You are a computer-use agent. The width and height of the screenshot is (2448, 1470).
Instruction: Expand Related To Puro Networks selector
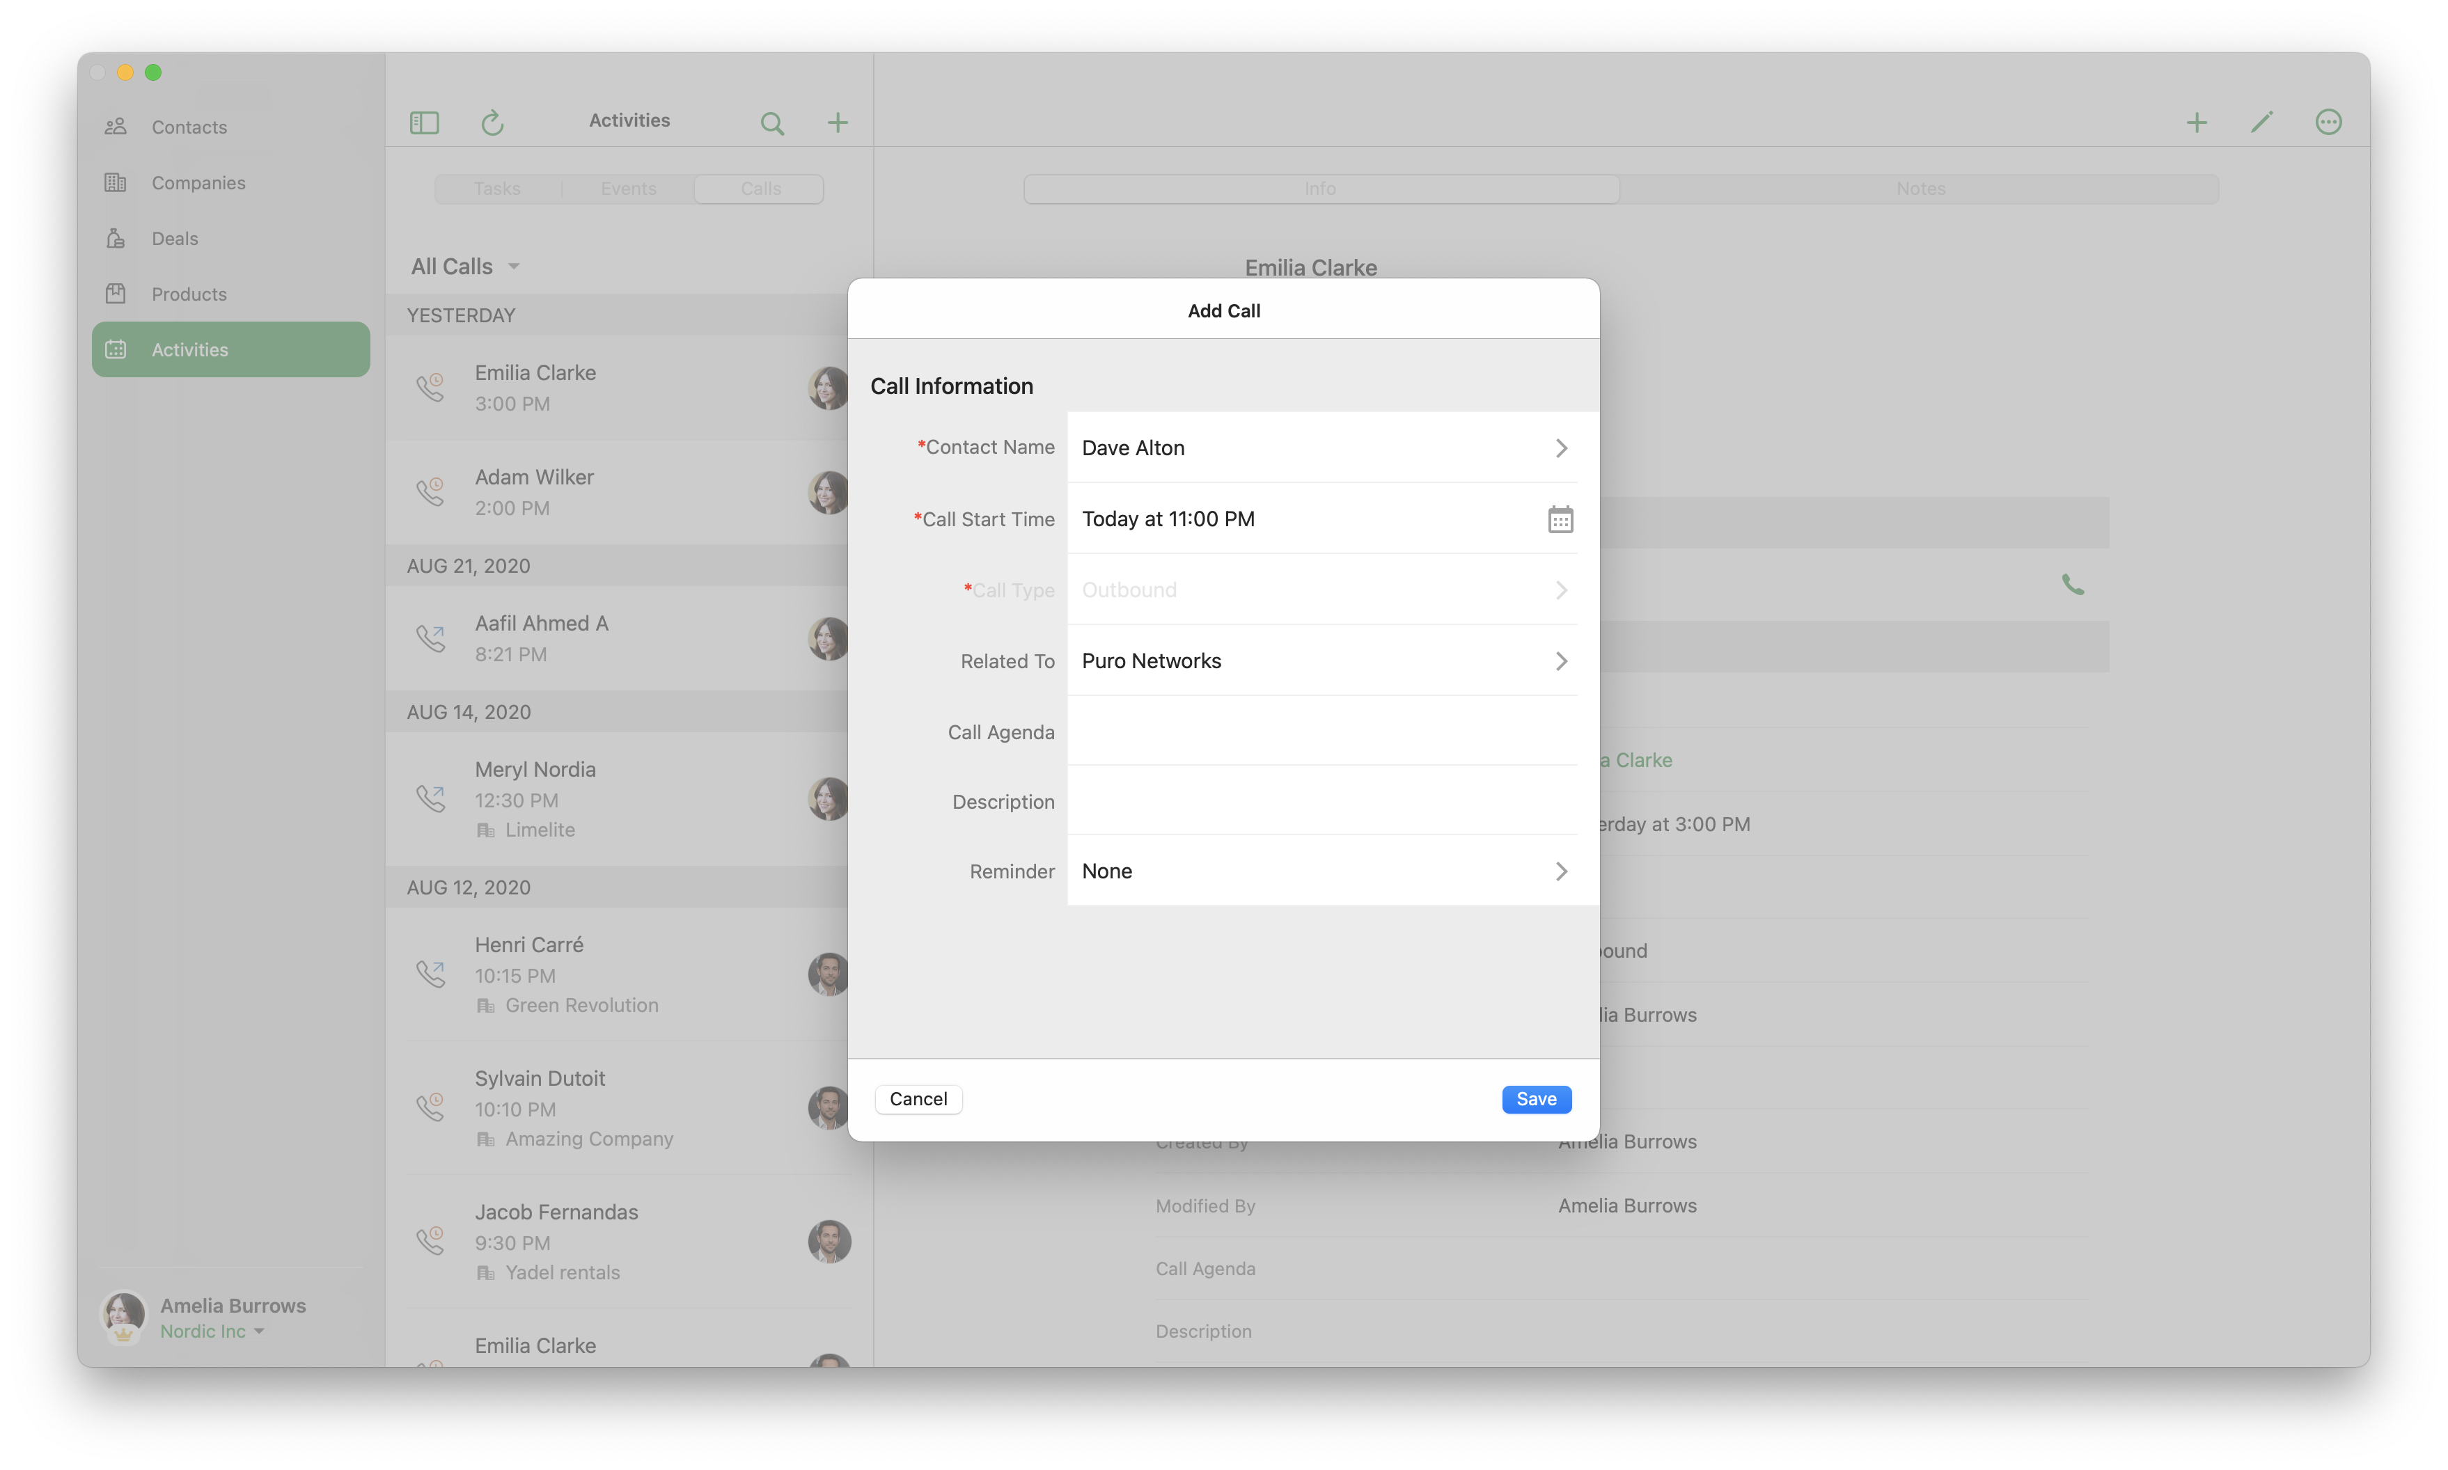pyautogui.click(x=1560, y=661)
